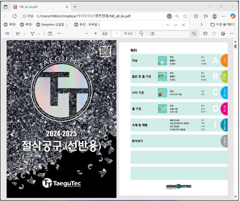Close the NR_all_ko.pdf tab
Viewport: 240px width, 201px height.
pyautogui.click(x=67, y=7)
